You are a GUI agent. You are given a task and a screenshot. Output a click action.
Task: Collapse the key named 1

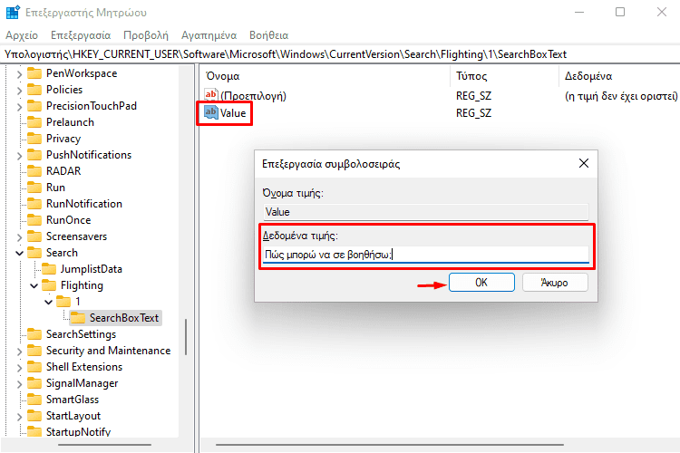click(x=49, y=302)
